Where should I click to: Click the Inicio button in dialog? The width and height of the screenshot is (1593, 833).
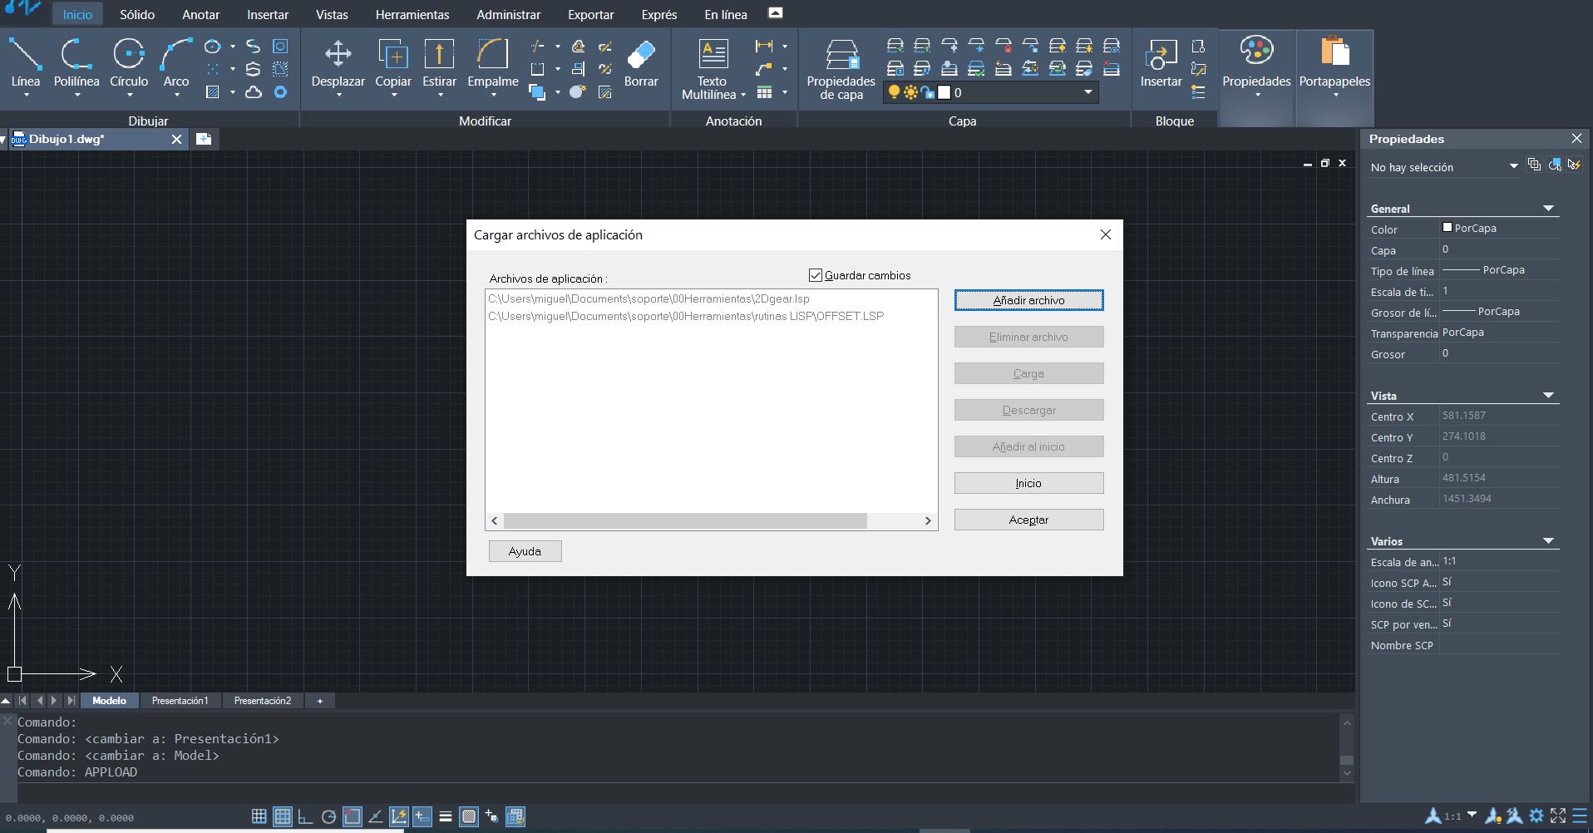(x=1029, y=483)
